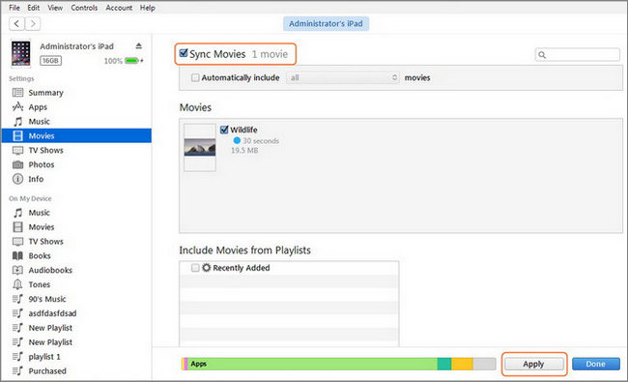Click the Summary icon in Settings
The image size is (628, 382).
(x=17, y=93)
